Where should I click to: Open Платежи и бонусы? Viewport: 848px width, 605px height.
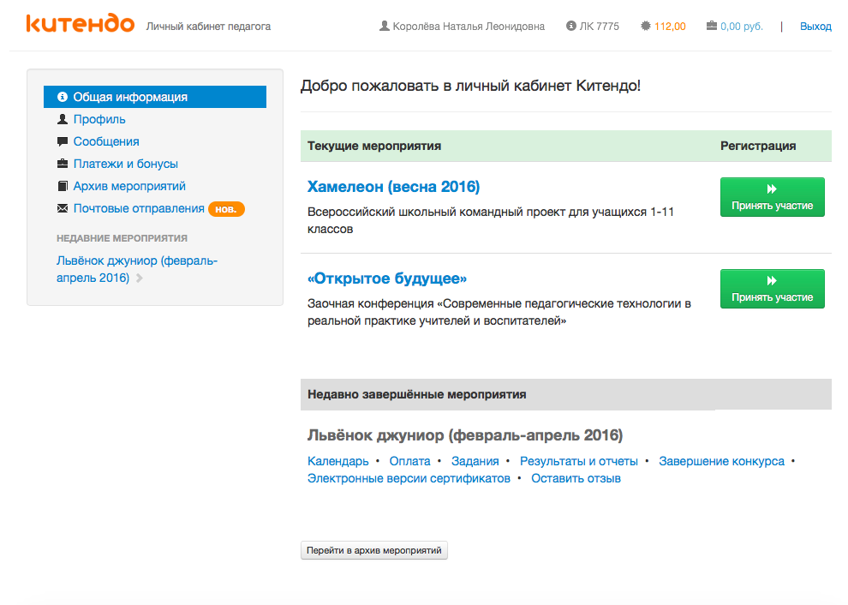[x=125, y=164]
